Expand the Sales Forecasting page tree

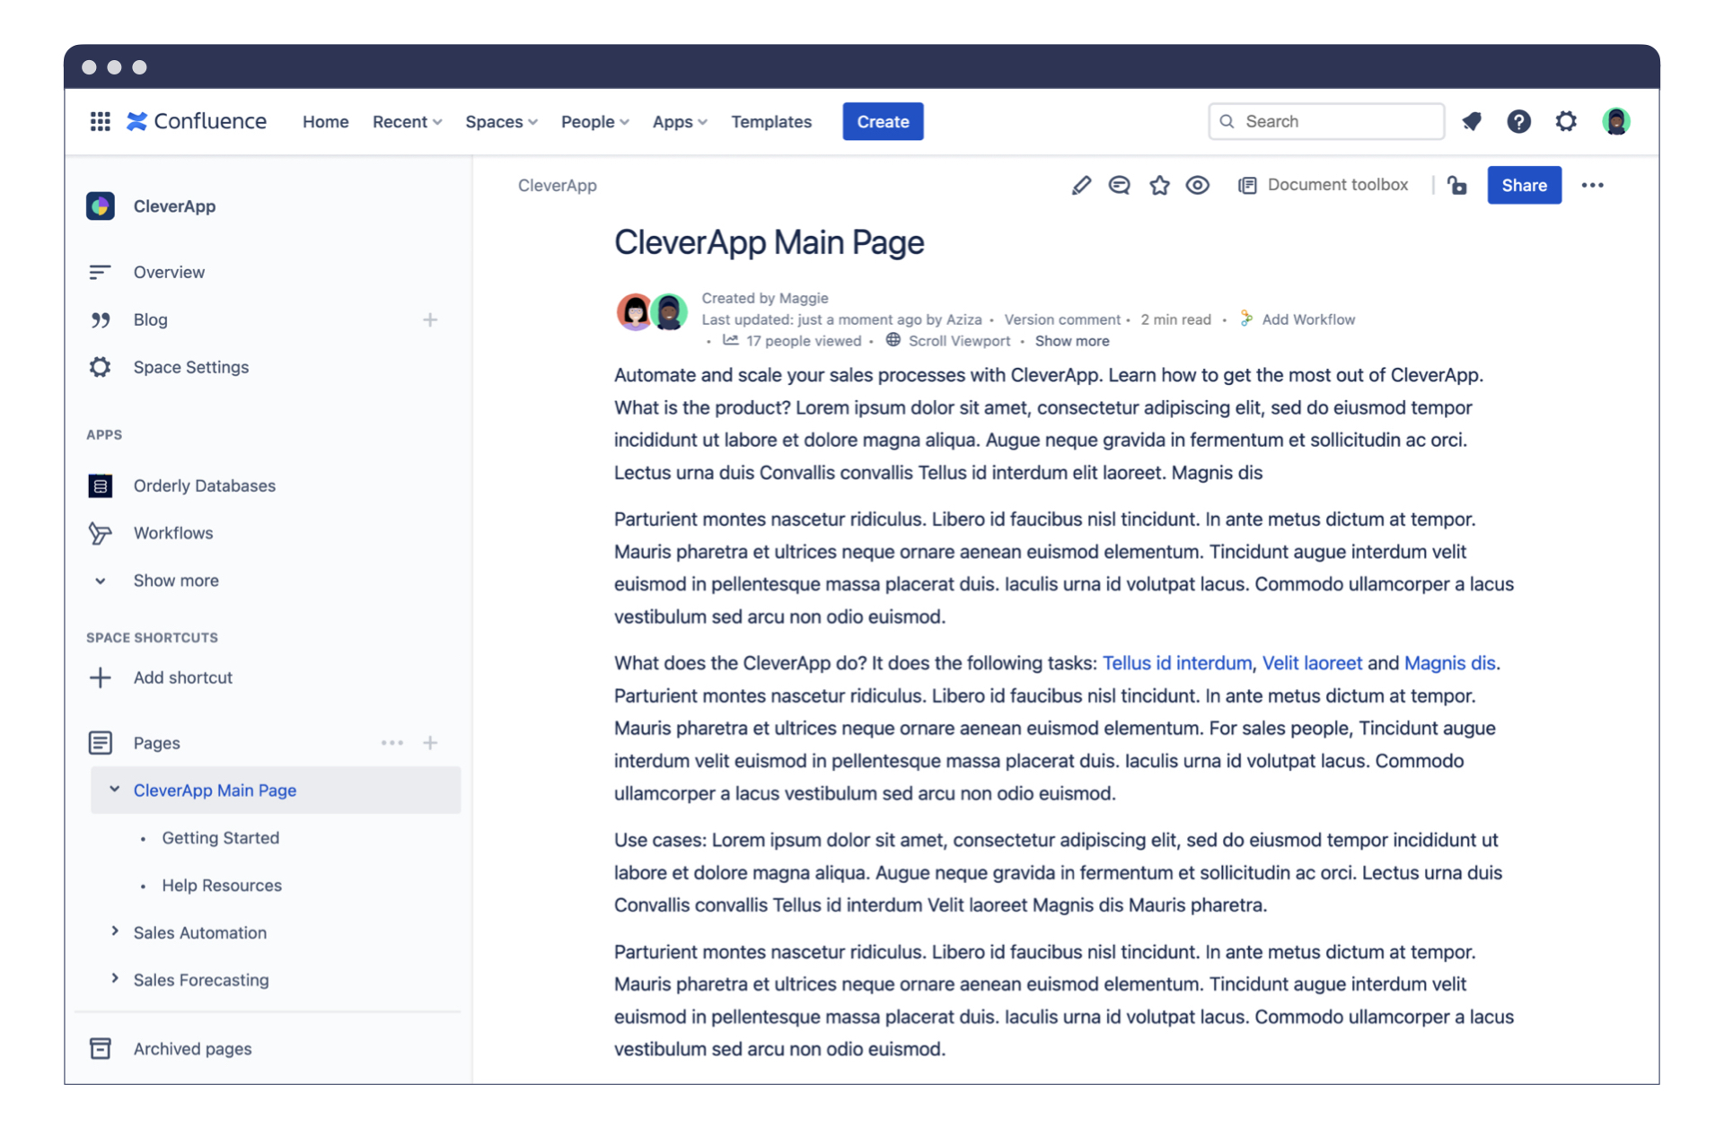click(x=114, y=979)
